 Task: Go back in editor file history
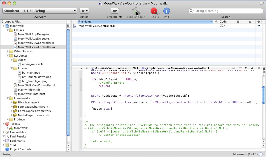[x=81, y=68]
